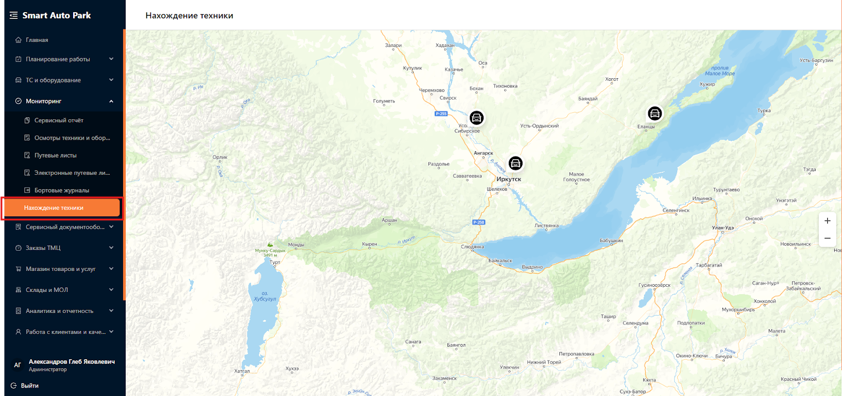Viewport: 842px width, 396px height.
Task: Click the Выйти logout link
Action: (x=29, y=385)
